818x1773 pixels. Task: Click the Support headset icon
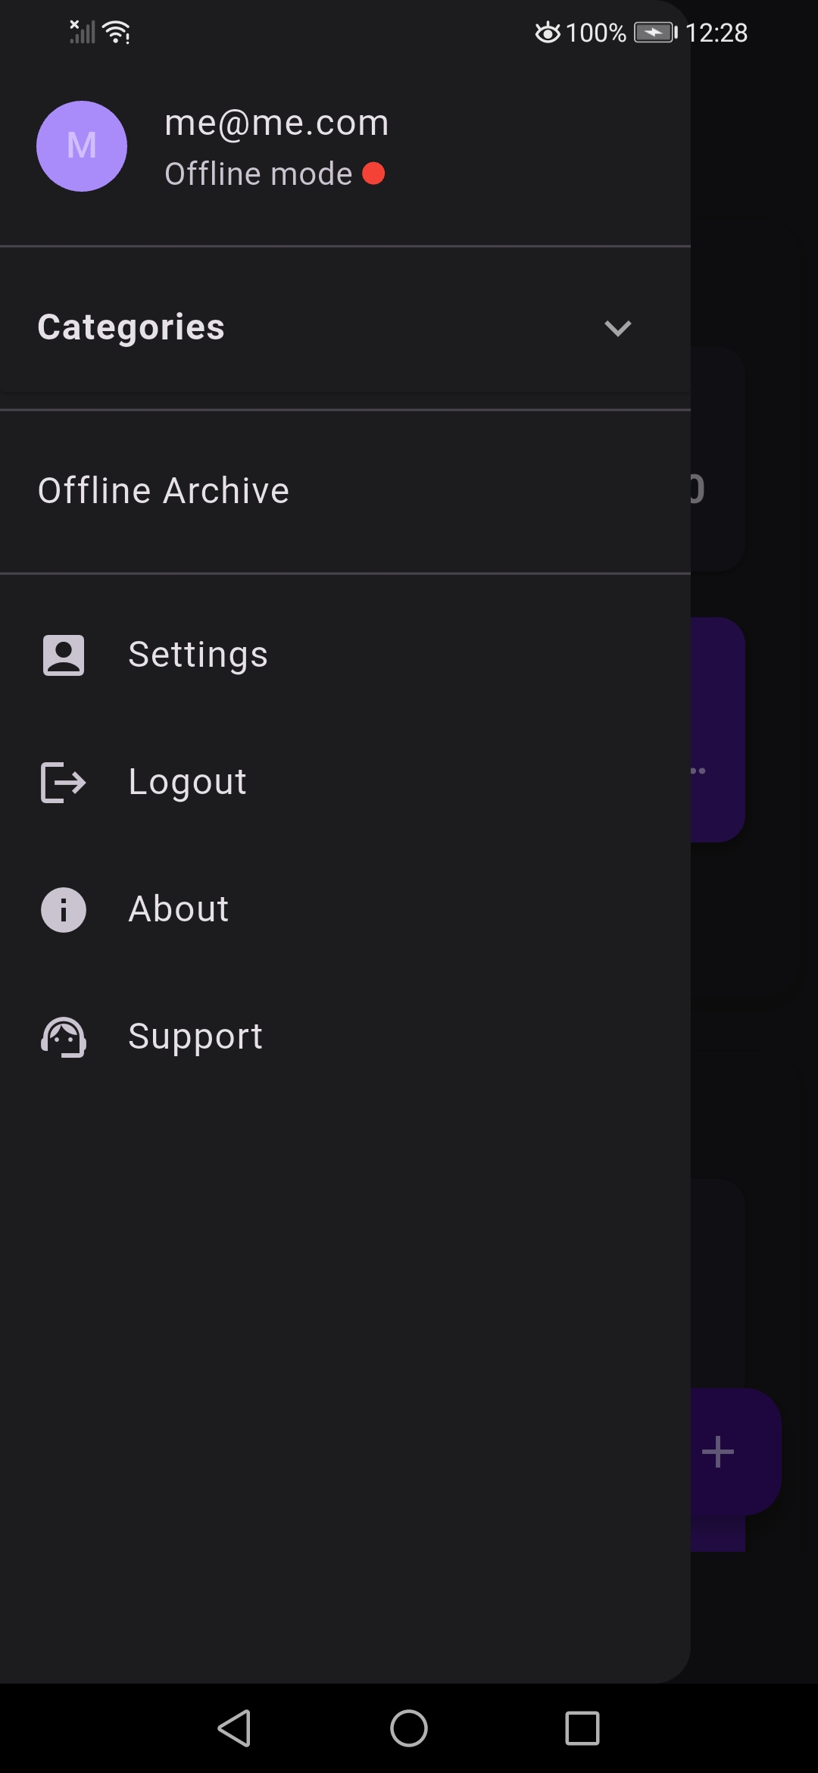[x=64, y=1037]
